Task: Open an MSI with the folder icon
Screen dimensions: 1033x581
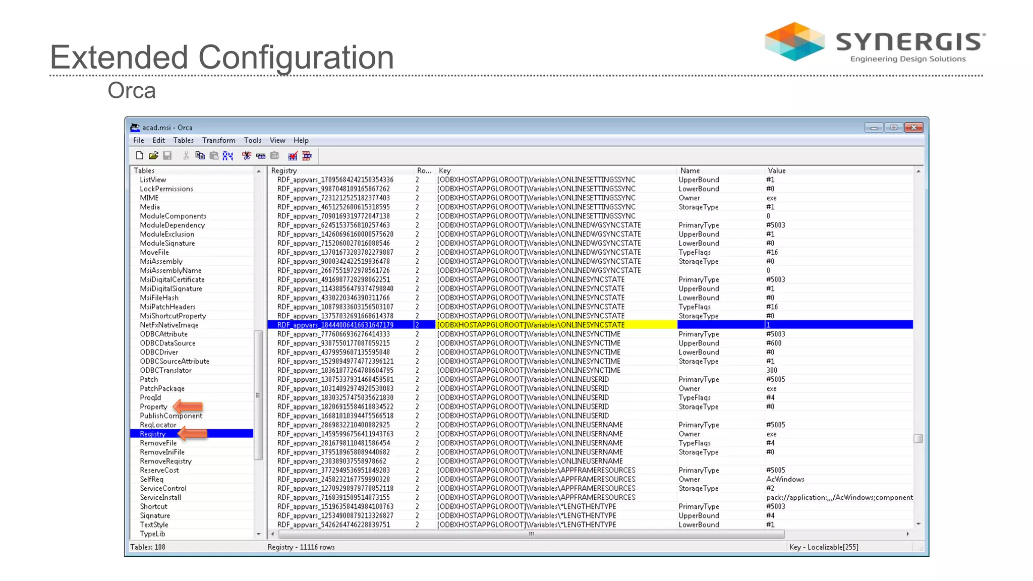Action: click(153, 156)
